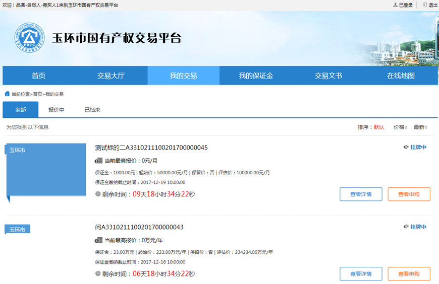The height and width of the screenshot is (284, 439).
Task: Switch to the 已结束 tab
Action: pos(92,110)
